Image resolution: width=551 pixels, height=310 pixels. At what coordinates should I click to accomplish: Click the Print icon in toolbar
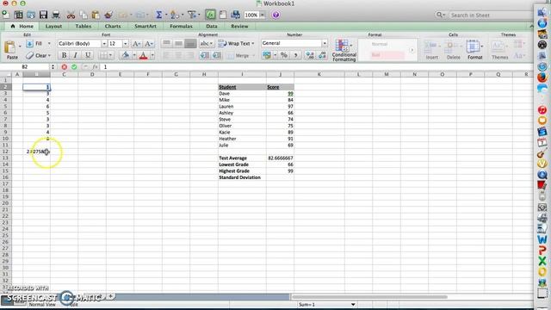tap(56, 15)
